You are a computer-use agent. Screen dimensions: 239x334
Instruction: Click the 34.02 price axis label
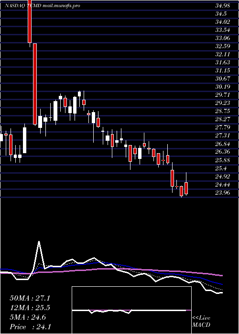tap(223, 22)
